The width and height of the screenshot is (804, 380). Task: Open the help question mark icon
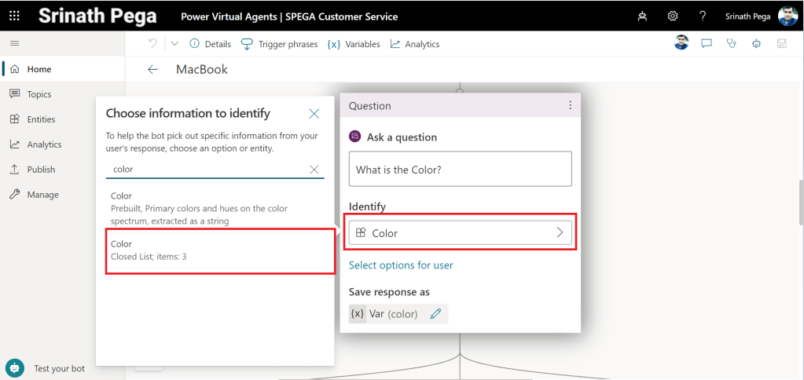click(x=702, y=16)
